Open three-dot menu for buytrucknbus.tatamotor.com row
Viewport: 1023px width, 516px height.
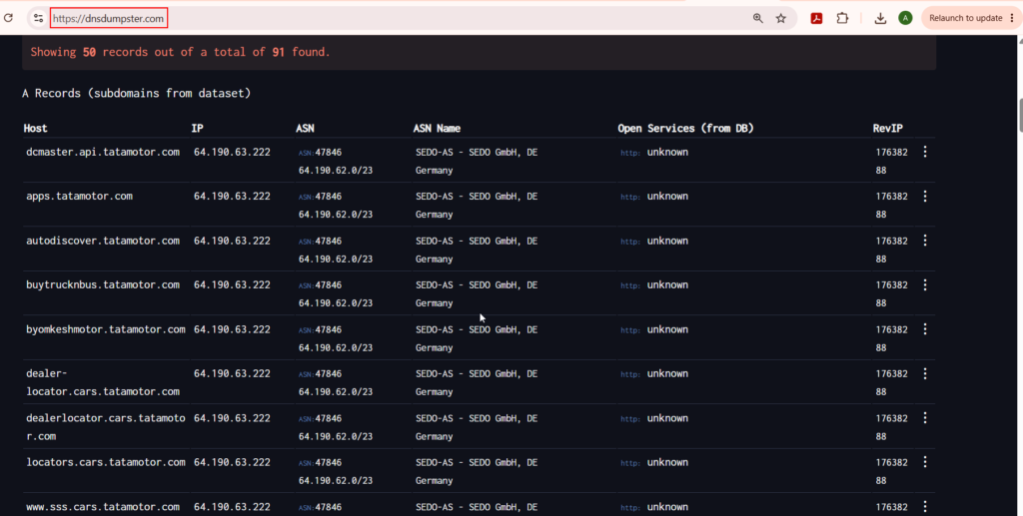[924, 284]
